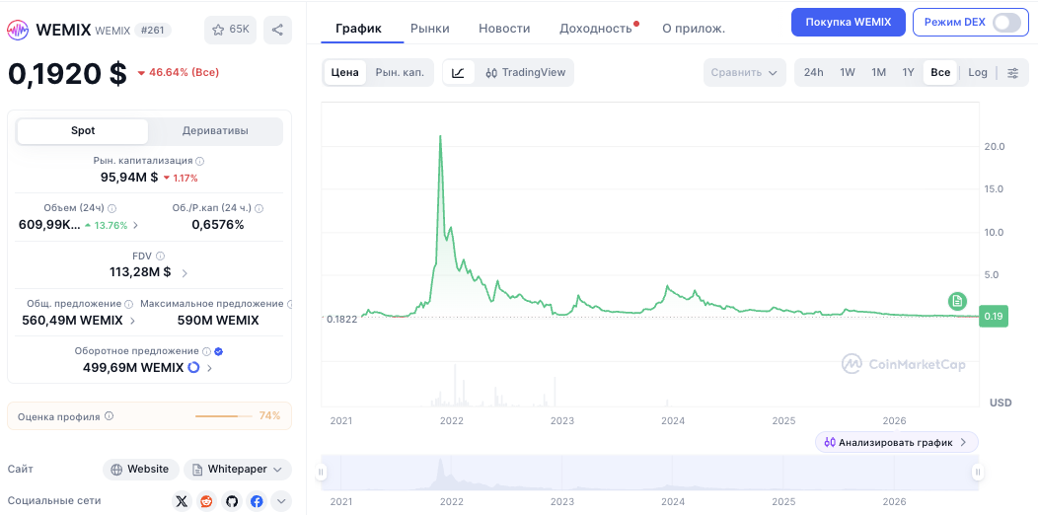Select Spot segment
Screen dimensions: 1038x515
pos(83,131)
